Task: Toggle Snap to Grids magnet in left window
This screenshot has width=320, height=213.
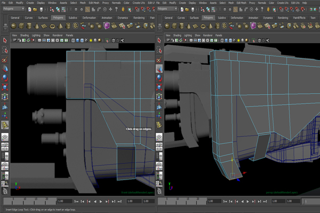Action: point(137,9)
